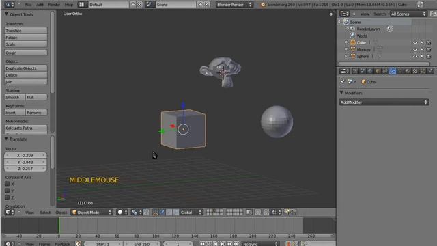
Task: Open the No Sync playback dropdown
Action: tap(260, 244)
